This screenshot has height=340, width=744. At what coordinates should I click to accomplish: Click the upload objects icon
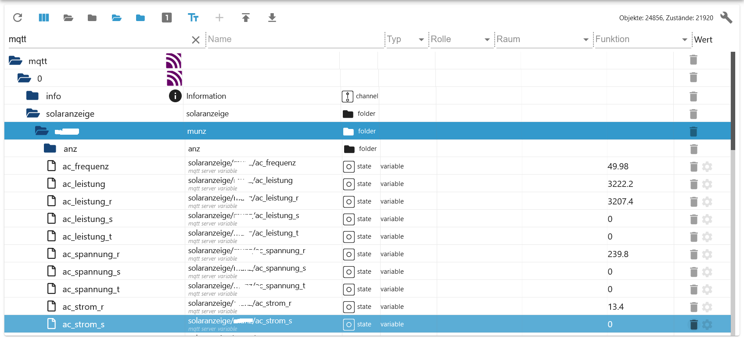[x=246, y=18]
